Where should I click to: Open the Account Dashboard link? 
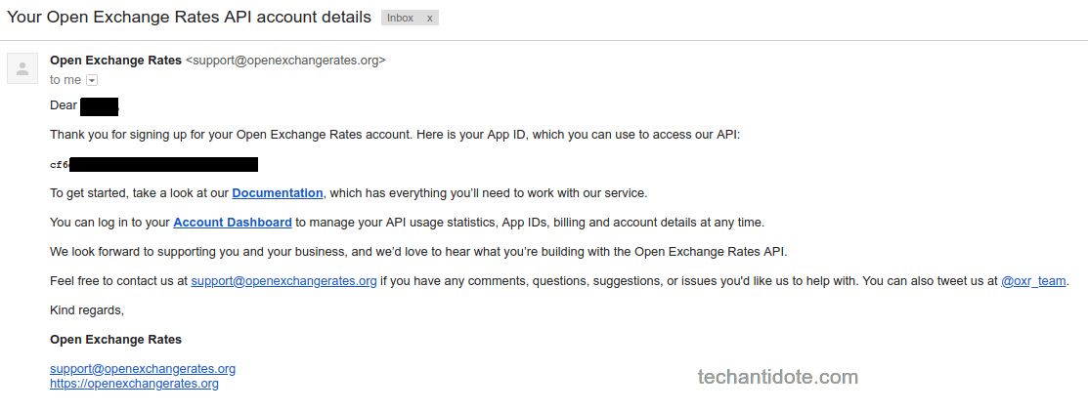pyautogui.click(x=233, y=223)
